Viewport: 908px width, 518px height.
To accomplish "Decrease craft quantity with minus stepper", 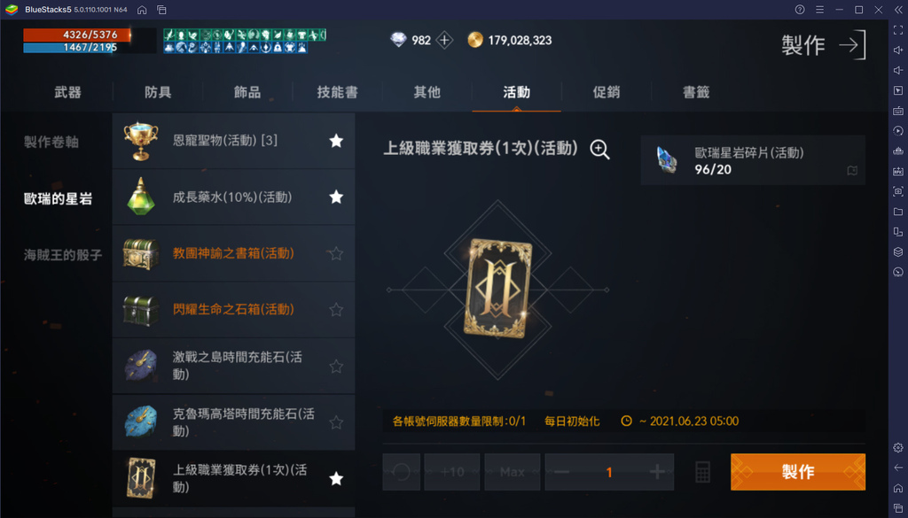I will point(561,472).
